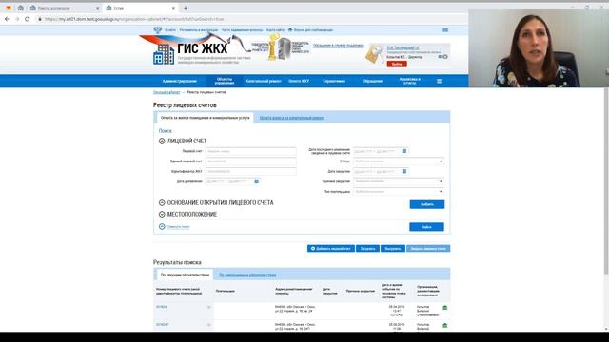Open Аналитика и отчеты menu
The height and width of the screenshot is (342, 609).
pyautogui.click(x=410, y=81)
